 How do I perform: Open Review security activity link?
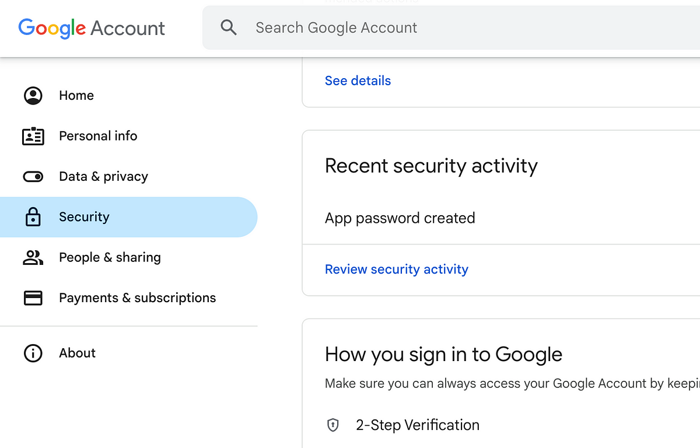pyautogui.click(x=397, y=269)
